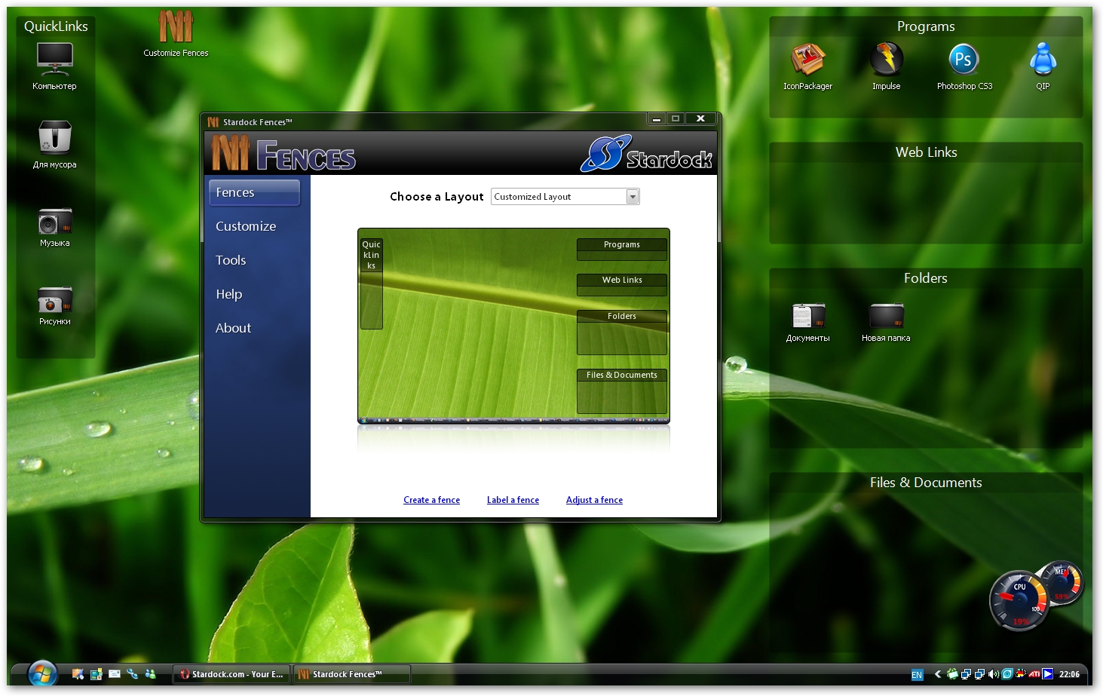1103x696 pixels.
Task: Launch QIP from the Programs fence
Action: [1043, 66]
